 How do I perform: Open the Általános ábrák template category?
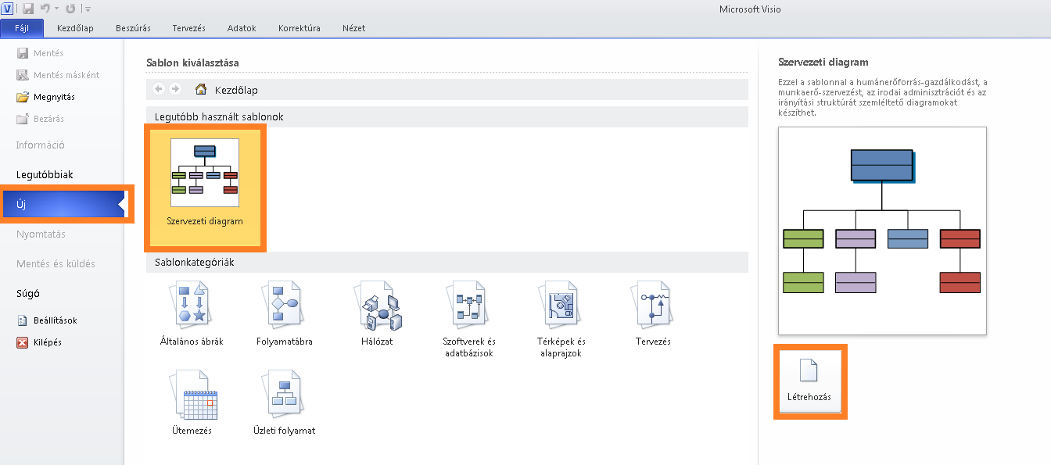[x=191, y=314]
